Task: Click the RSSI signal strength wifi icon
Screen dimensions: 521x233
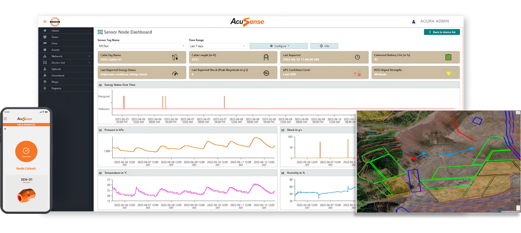Action: 448,73
